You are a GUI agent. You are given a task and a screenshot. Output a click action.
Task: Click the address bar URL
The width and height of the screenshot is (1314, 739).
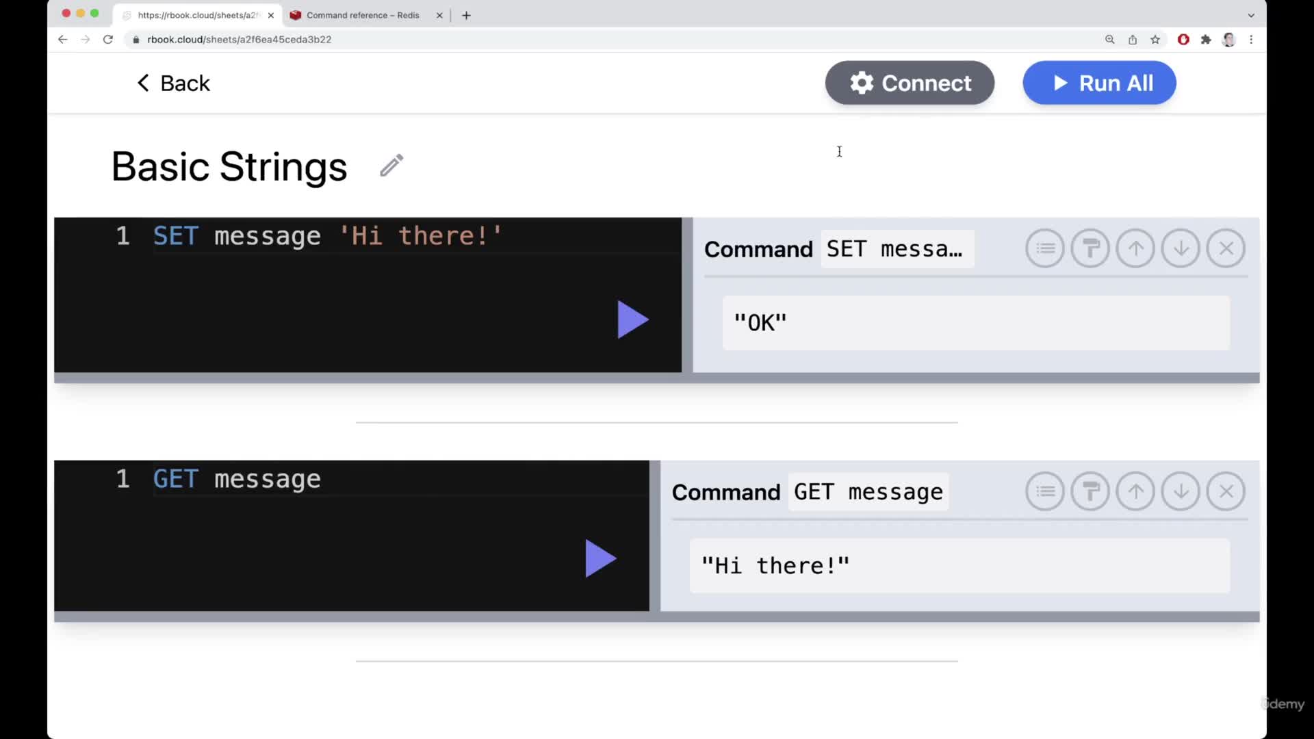click(x=240, y=39)
